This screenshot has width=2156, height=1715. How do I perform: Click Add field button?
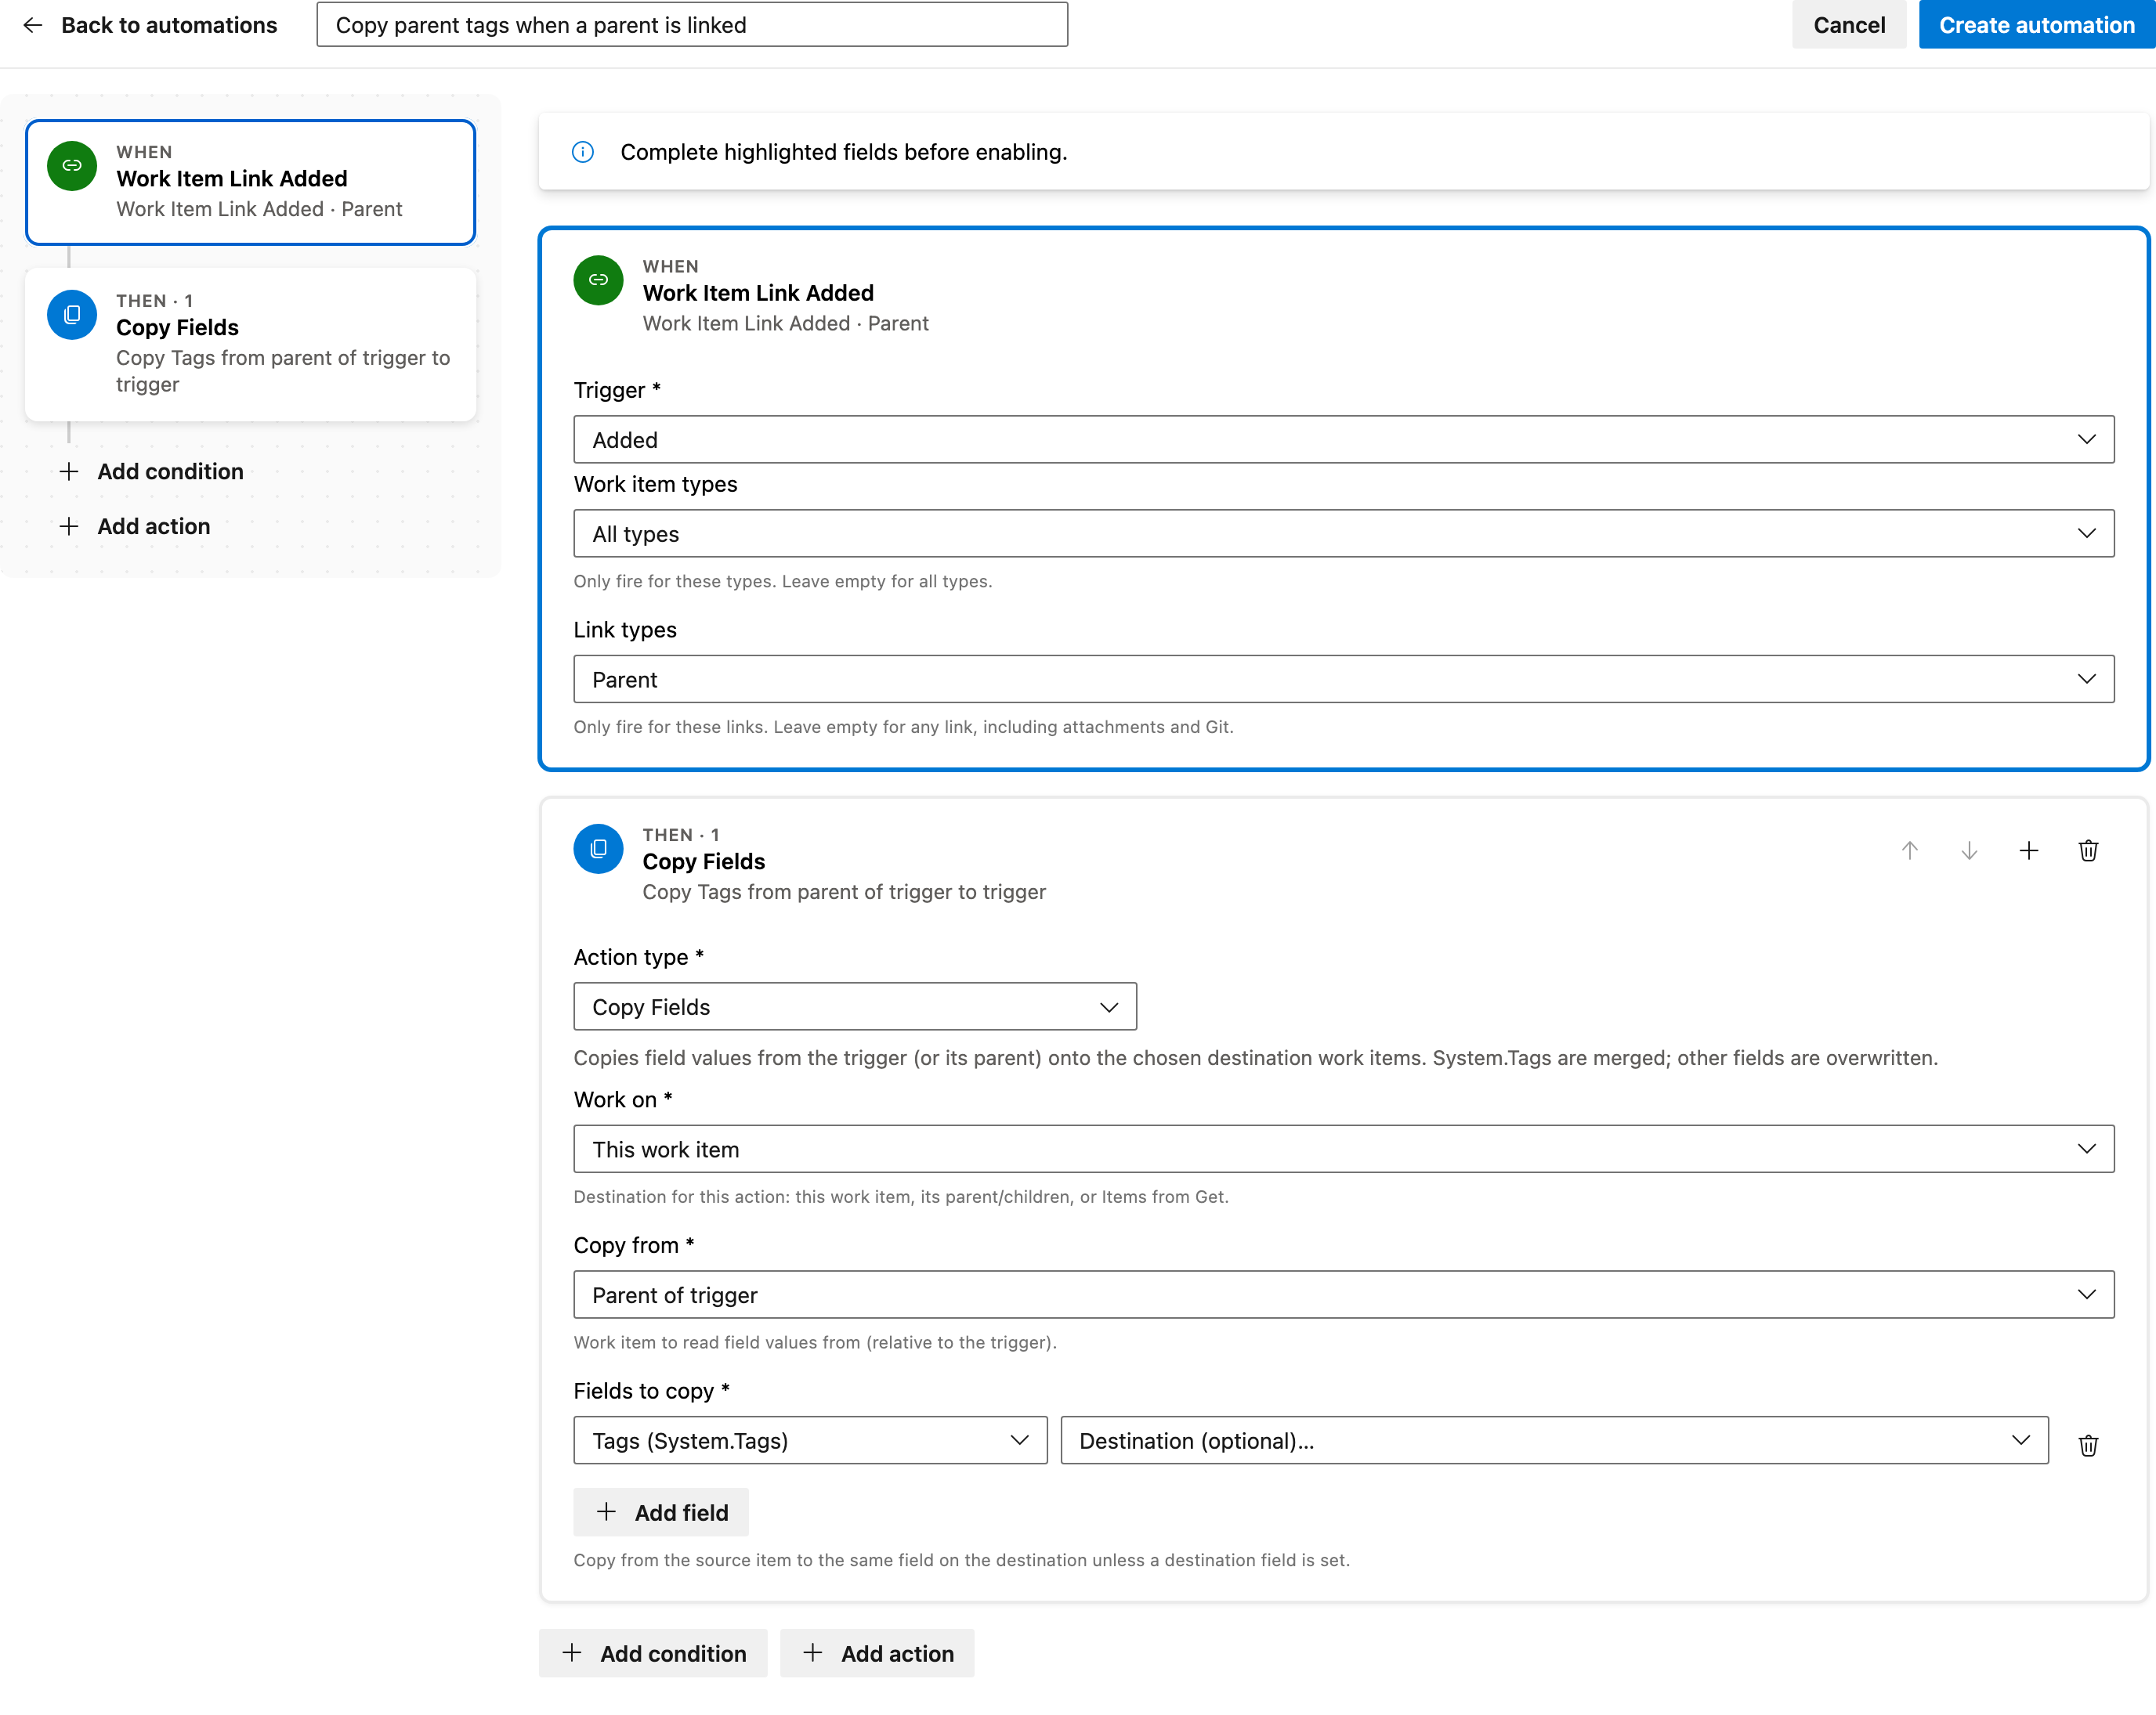[661, 1513]
